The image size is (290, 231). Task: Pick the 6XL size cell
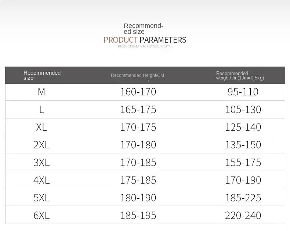41,216
